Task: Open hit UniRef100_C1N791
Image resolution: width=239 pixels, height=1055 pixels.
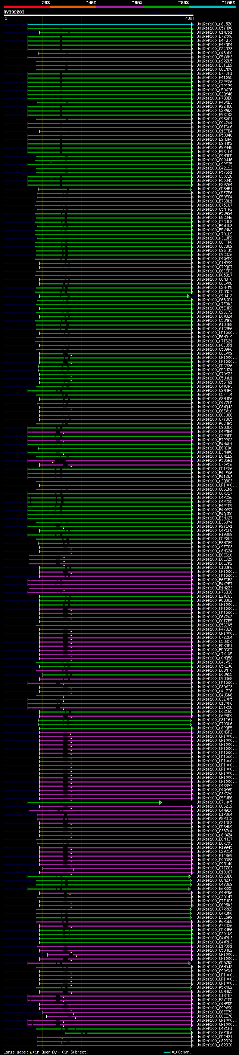Action: click(214, 32)
